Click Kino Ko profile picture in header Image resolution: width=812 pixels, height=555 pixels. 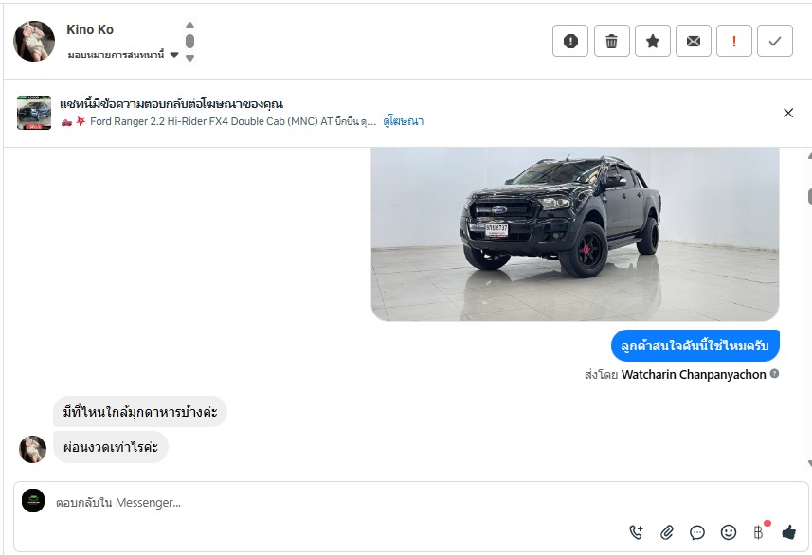[34, 42]
